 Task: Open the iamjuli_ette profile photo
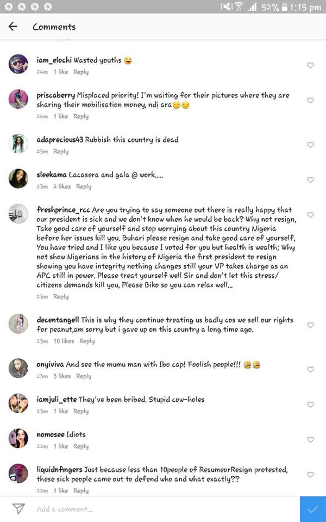[x=18, y=403]
